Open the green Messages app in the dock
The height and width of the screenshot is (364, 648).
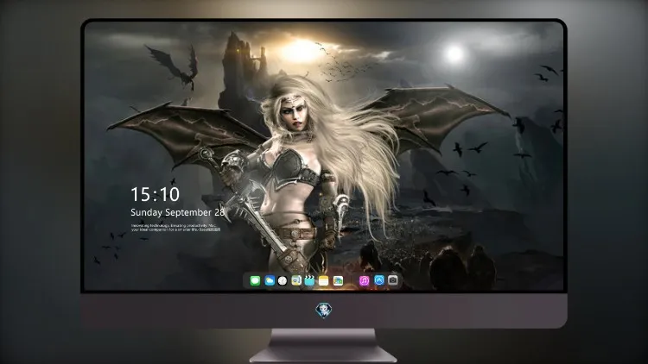(x=255, y=281)
